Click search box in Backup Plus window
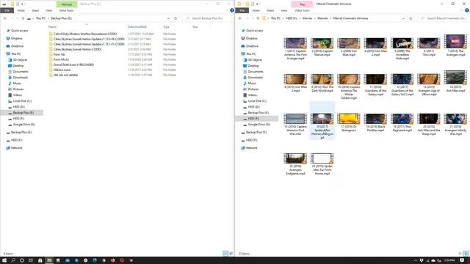470x264 pixels. click(207, 18)
